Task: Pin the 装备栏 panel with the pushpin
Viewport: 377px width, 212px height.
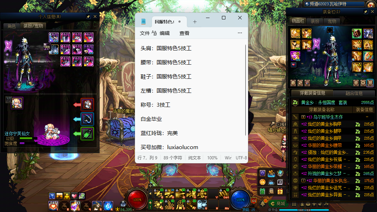Action: coord(366,12)
